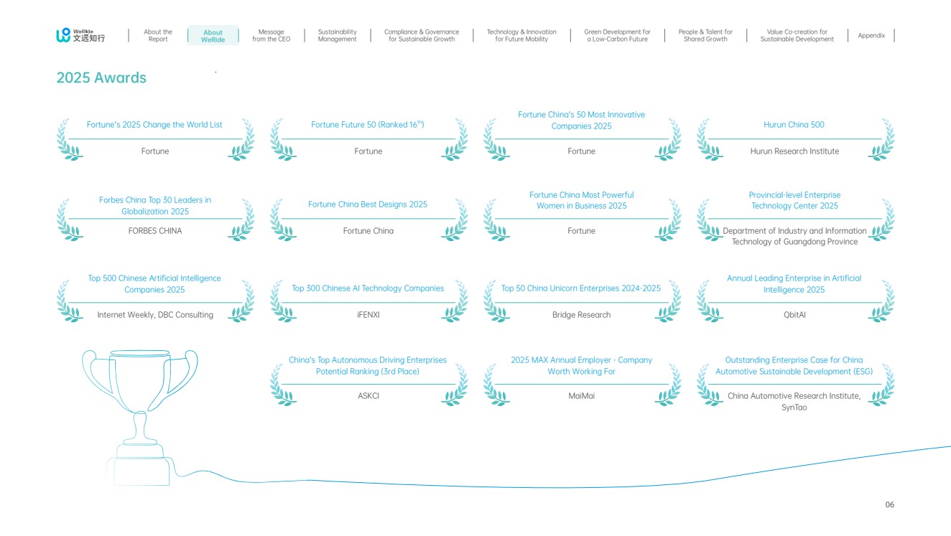This screenshot has width=951, height=536.
Task: Click China Automotive Research Institute, SynTao text
Action: click(x=794, y=401)
